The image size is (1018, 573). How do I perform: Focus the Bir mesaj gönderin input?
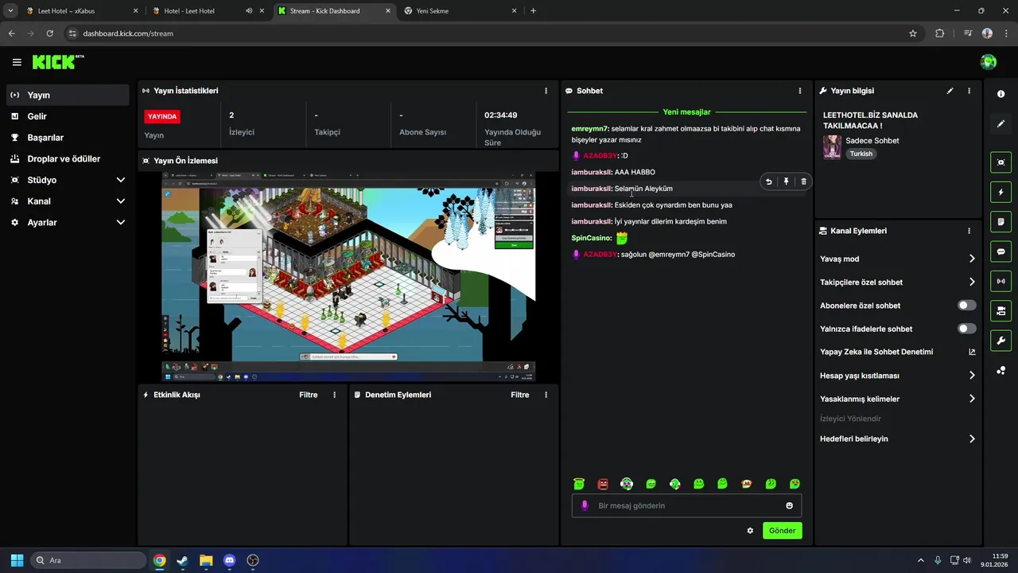coord(686,505)
